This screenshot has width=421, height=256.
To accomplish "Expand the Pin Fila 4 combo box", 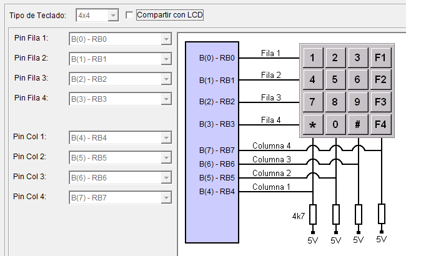I will point(121,99).
